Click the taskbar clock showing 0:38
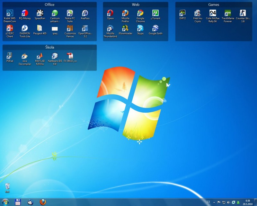Screen dimensions: 257x206 point(247,202)
